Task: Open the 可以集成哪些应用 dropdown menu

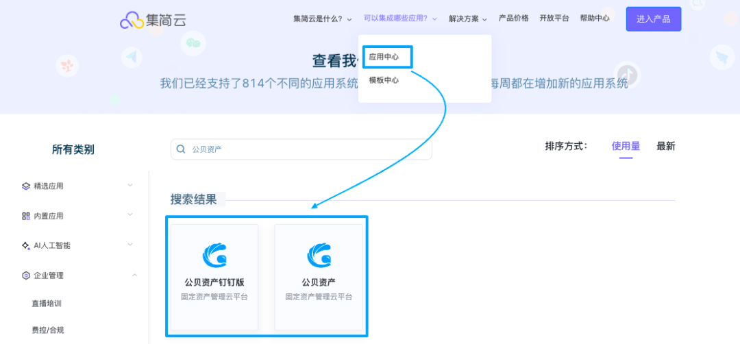Action: point(400,19)
